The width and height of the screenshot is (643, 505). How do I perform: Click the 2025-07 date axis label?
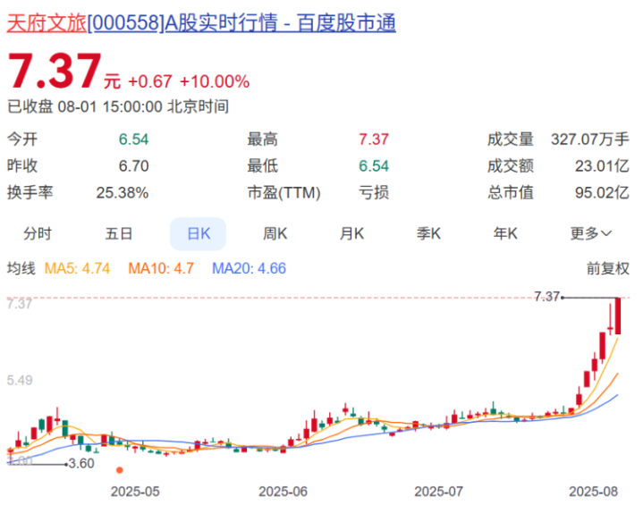pyautogui.click(x=439, y=492)
